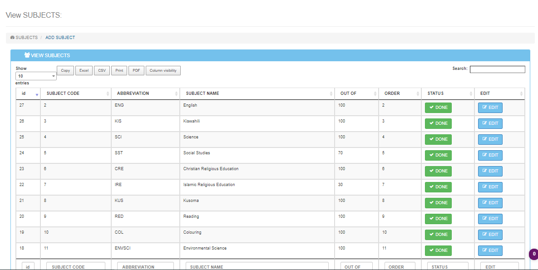Click the purple notification badge showing 0

pyautogui.click(x=534, y=254)
